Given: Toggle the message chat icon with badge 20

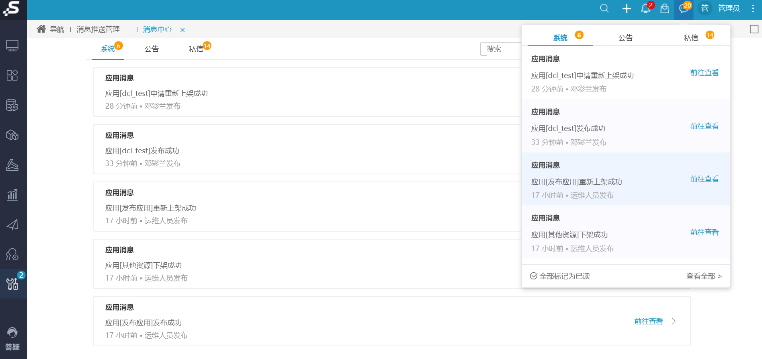Looking at the screenshot, I should (x=684, y=8).
